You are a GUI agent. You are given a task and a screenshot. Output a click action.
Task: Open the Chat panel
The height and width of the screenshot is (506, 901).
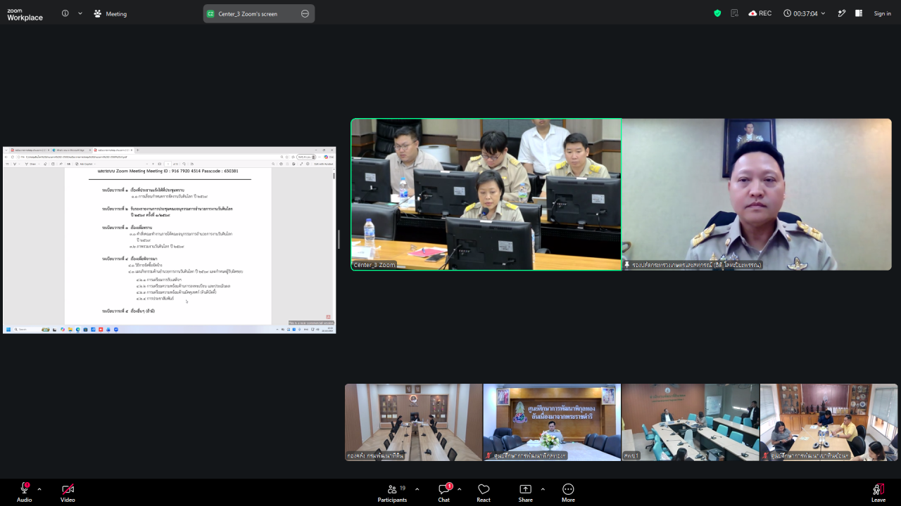[x=444, y=493]
